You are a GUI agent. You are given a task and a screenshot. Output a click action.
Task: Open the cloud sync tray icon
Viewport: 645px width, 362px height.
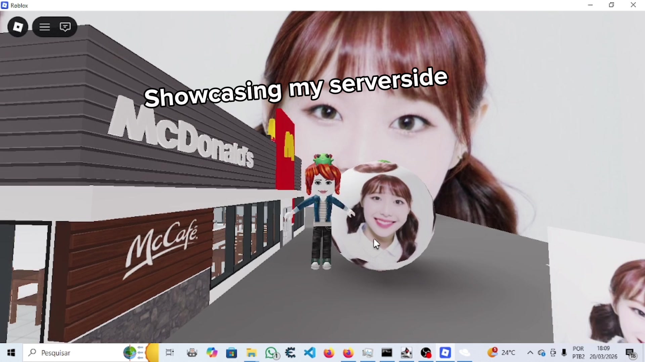tap(541, 353)
